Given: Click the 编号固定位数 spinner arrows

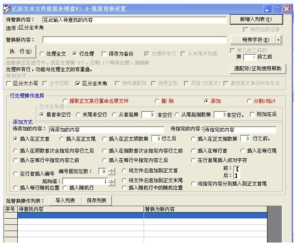Looking at the screenshot, I should coord(112,171).
